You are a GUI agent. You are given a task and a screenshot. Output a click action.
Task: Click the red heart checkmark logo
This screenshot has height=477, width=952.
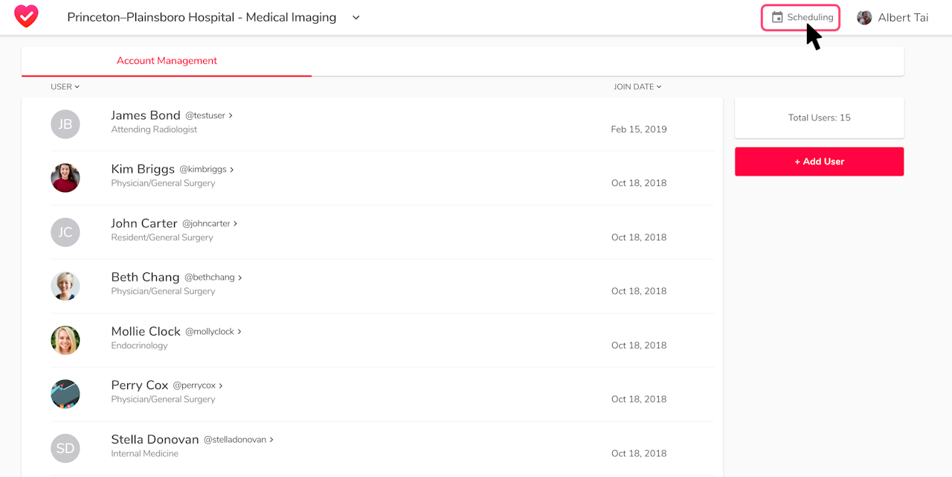coord(26,16)
